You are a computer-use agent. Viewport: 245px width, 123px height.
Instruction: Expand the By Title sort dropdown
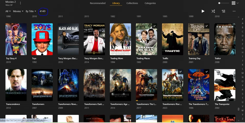pyautogui.click(x=31, y=11)
